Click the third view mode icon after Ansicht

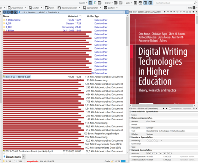pyautogui.click(x=100, y=3)
